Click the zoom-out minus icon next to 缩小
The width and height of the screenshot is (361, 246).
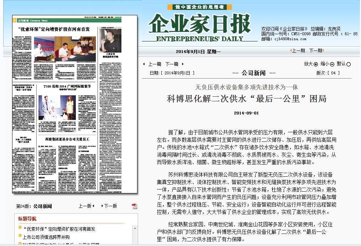332,64
